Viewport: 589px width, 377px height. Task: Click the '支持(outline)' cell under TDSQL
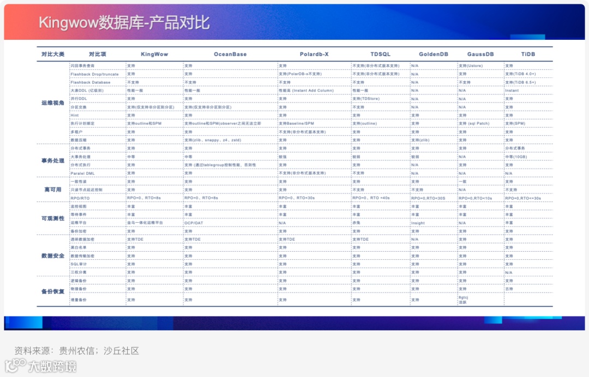click(x=364, y=124)
